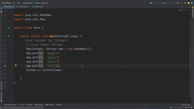Viewport: 194px width, 109px height.
Task: Switch to the Employee.java tab
Action: [23, 7]
